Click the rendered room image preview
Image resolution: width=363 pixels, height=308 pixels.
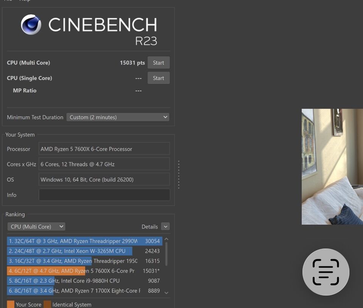332,167
